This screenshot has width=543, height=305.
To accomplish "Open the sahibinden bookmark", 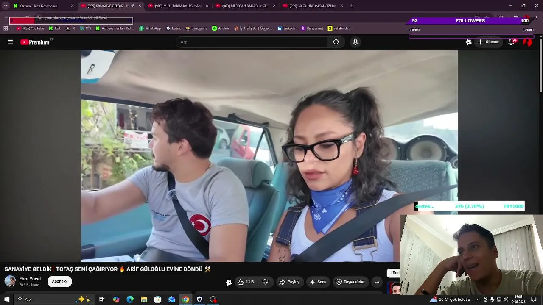I will (x=339, y=28).
